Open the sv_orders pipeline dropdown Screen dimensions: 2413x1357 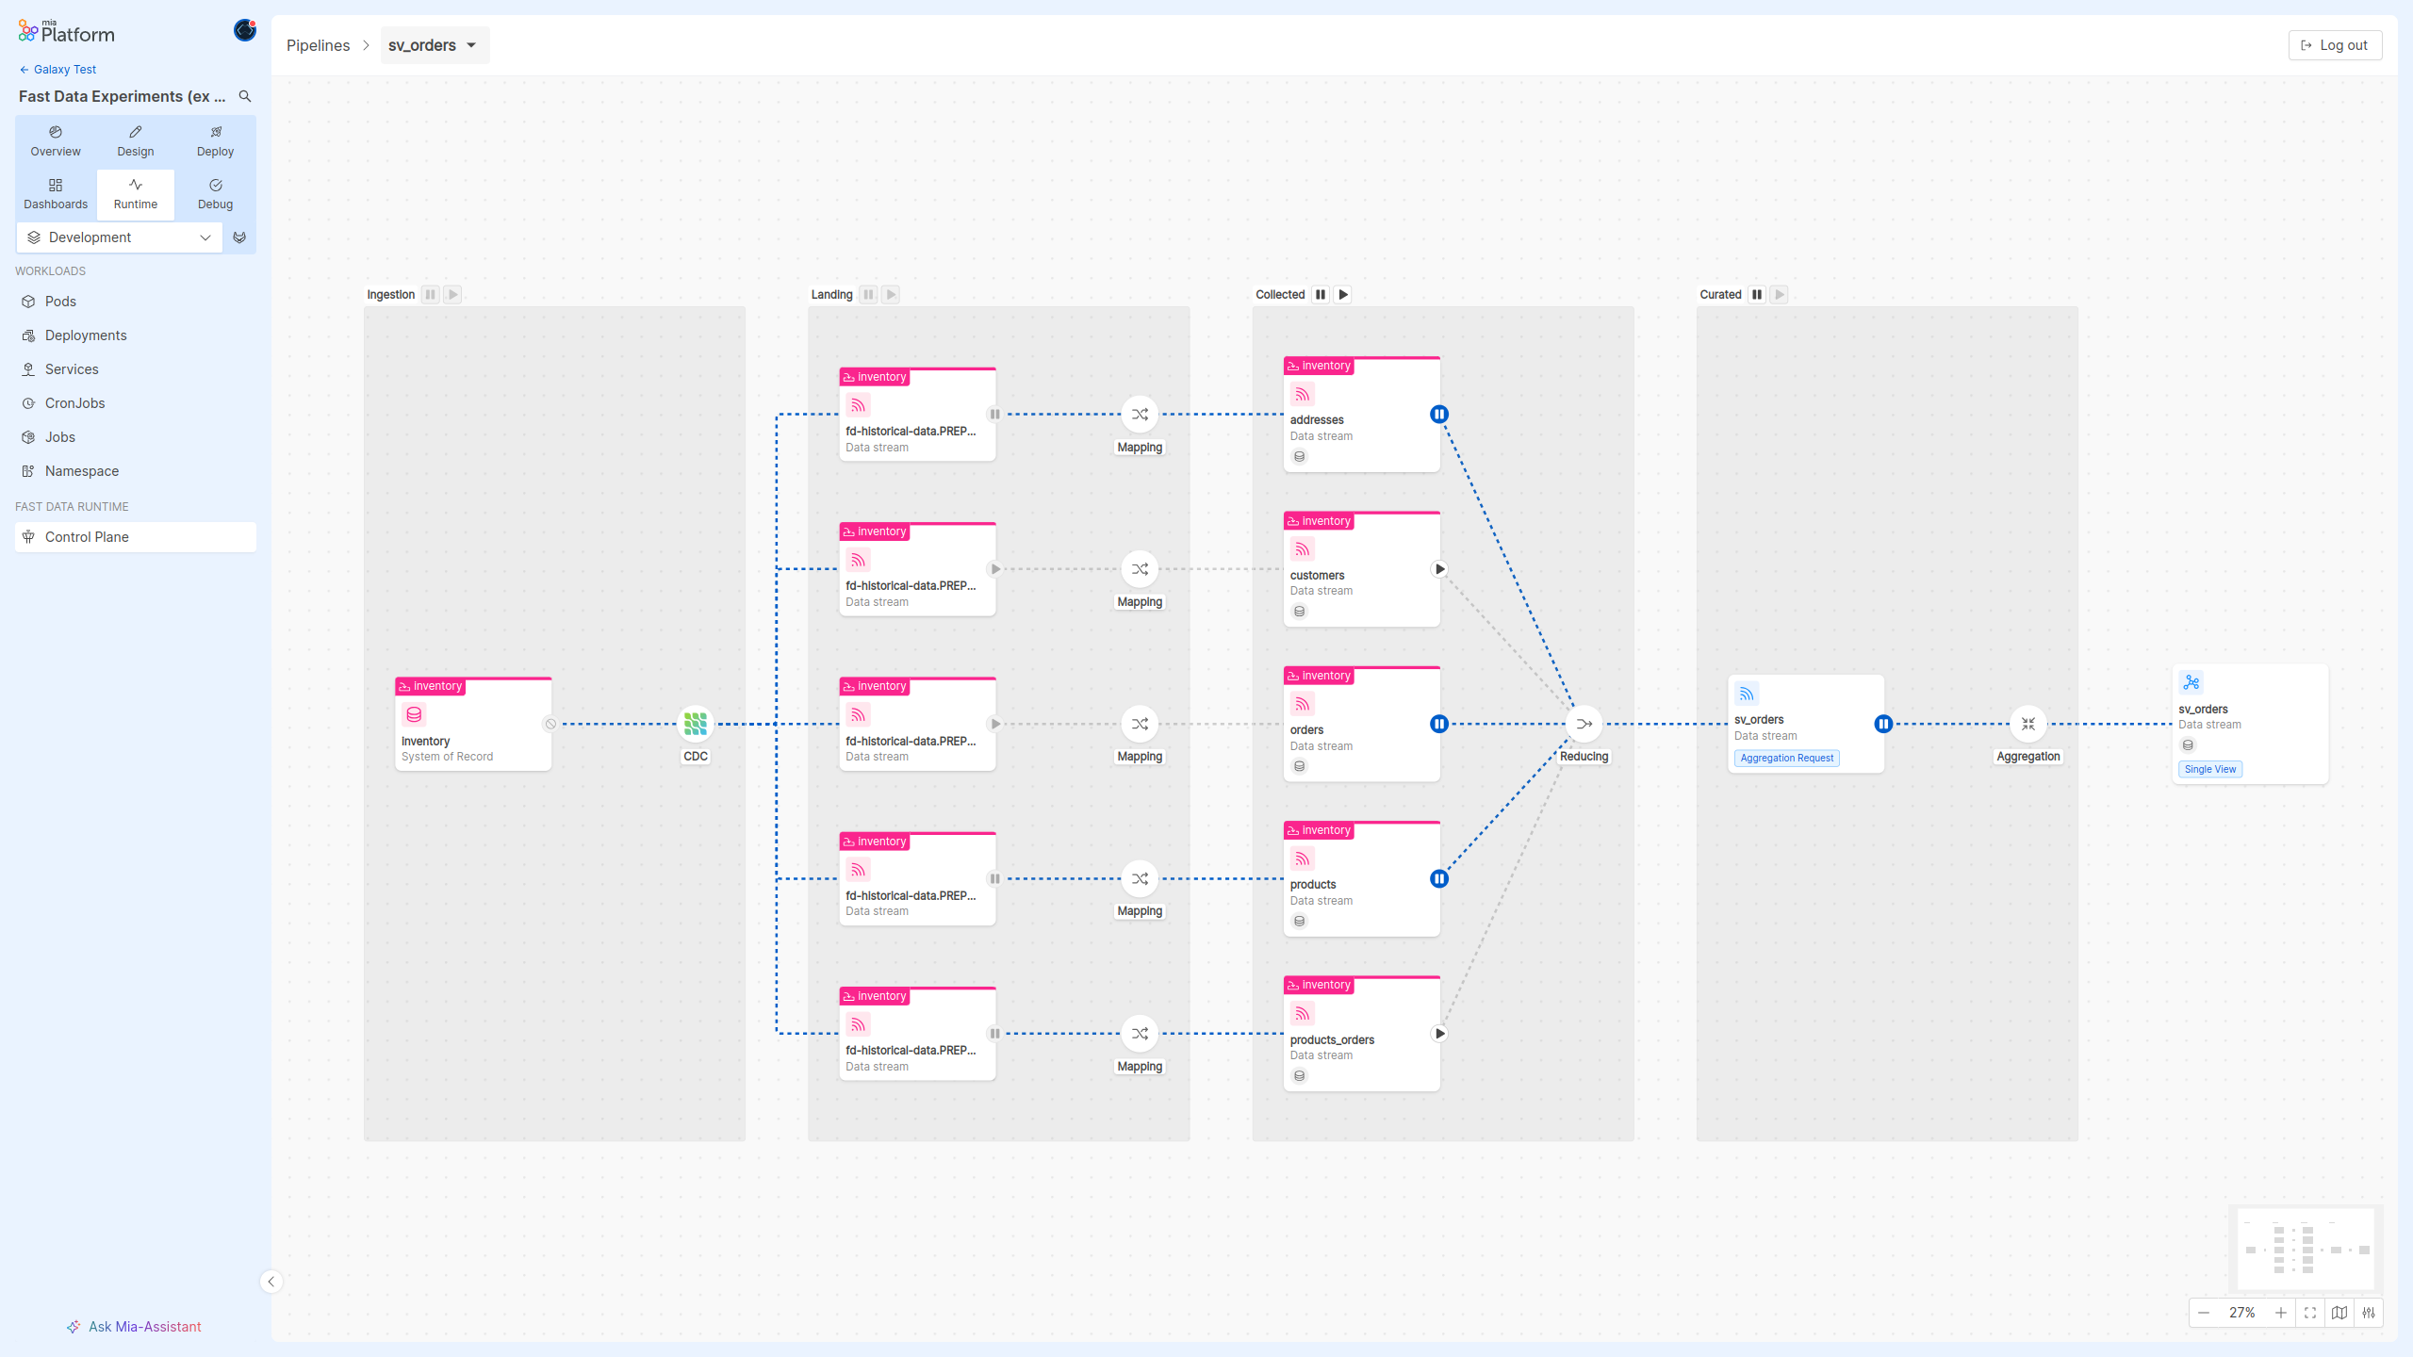[434, 45]
